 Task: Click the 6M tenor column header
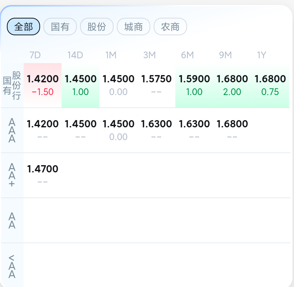coord(187,55)
